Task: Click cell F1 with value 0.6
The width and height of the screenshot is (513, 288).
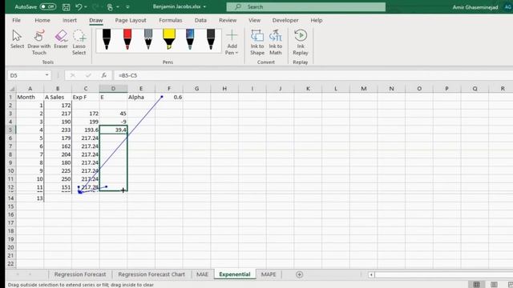Action: (169, 97)
